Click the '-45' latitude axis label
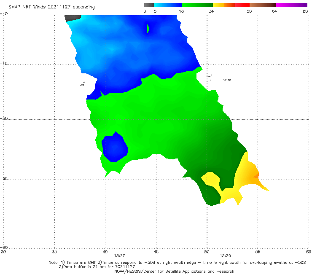The image size is (312, 274). (x=4, y=64)
